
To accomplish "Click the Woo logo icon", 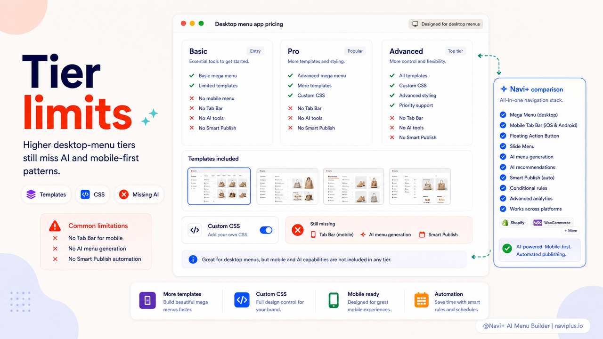I will point(538,223).
